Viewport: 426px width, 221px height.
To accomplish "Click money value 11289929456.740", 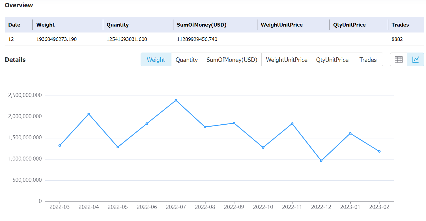I will tap(197, 39).
